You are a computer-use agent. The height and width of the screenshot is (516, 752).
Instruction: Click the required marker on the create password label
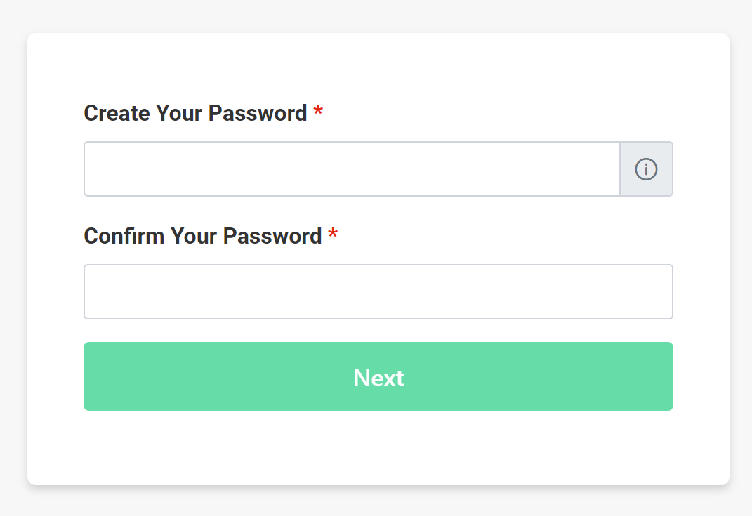[318, 112]
